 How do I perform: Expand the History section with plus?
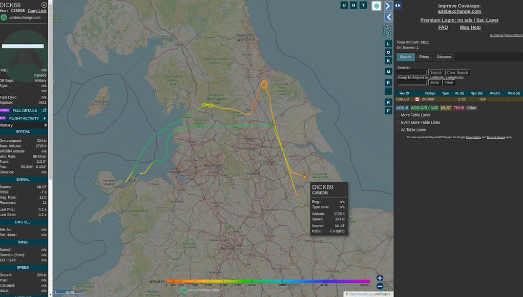(x=46, y=125)
